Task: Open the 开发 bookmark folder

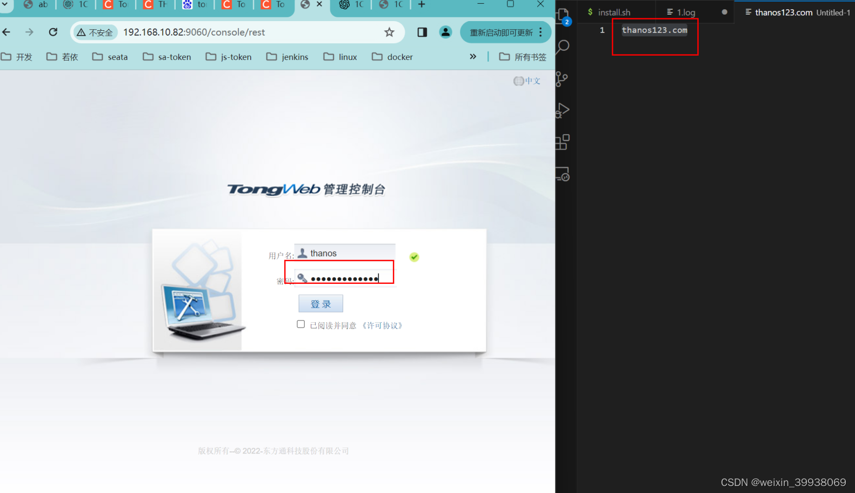Action: point(17,57)
